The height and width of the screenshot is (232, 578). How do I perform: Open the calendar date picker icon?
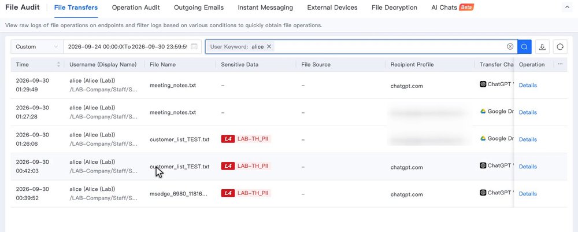coord(194,47)
